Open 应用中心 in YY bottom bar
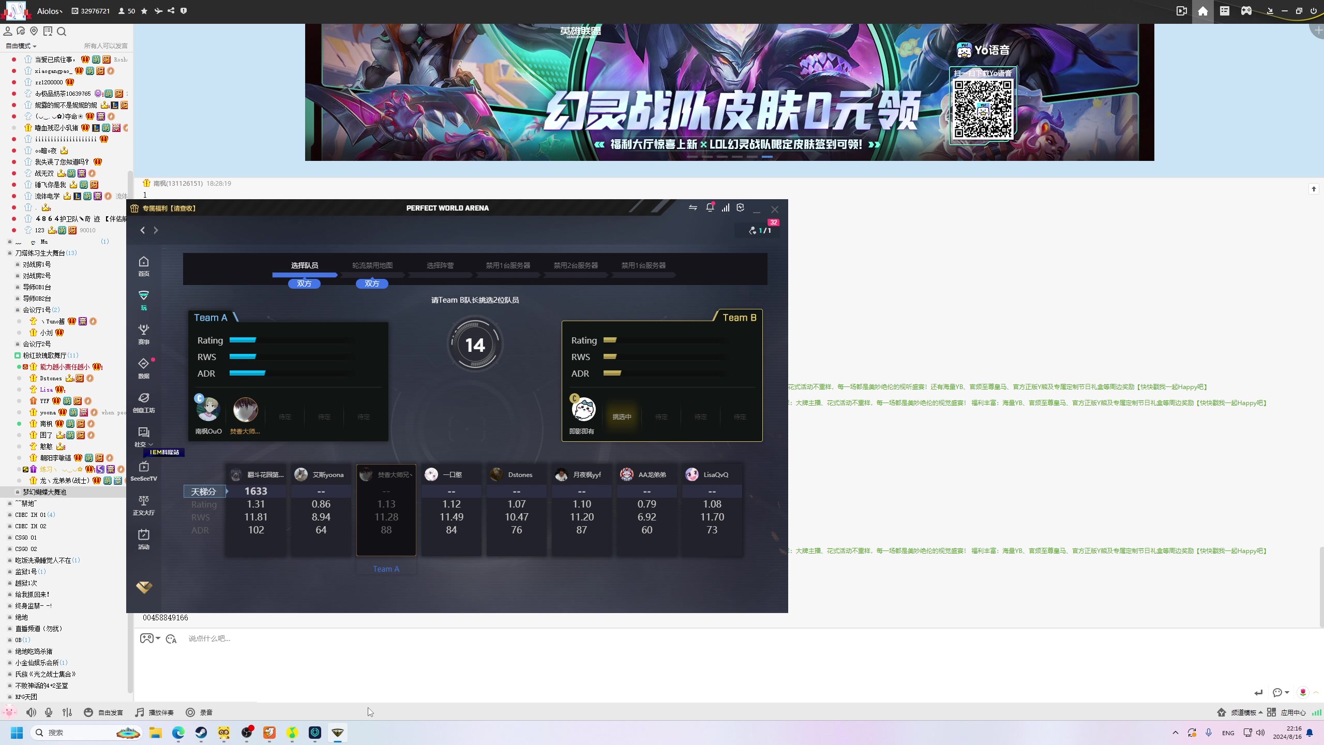The image size is (1324, 745). [1287, 712]
